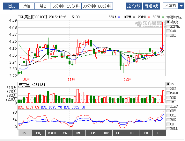This screenshot has height=141, width=185.
Task: Click the 2015-12-21 15:00 timestamp
Action: [64, 17]
